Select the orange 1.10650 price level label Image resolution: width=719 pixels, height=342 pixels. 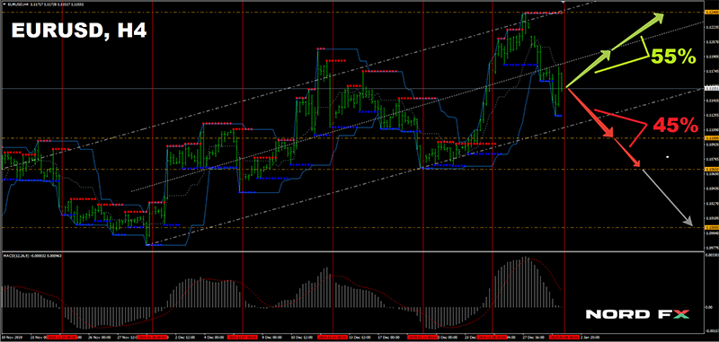click(x=712, y=169)
